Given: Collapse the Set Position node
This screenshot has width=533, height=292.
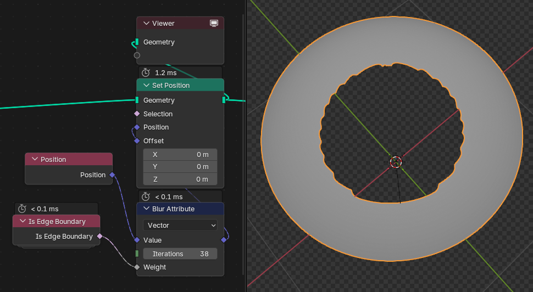Looking at the screenshot, I should coord(147,85).
